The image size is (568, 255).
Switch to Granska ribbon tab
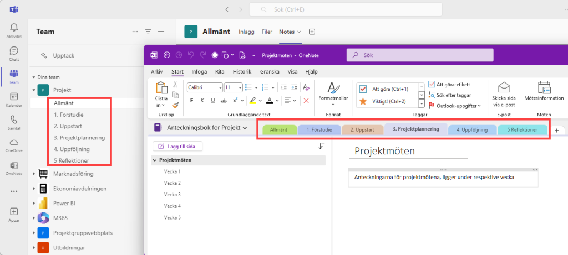pos(270,71)
